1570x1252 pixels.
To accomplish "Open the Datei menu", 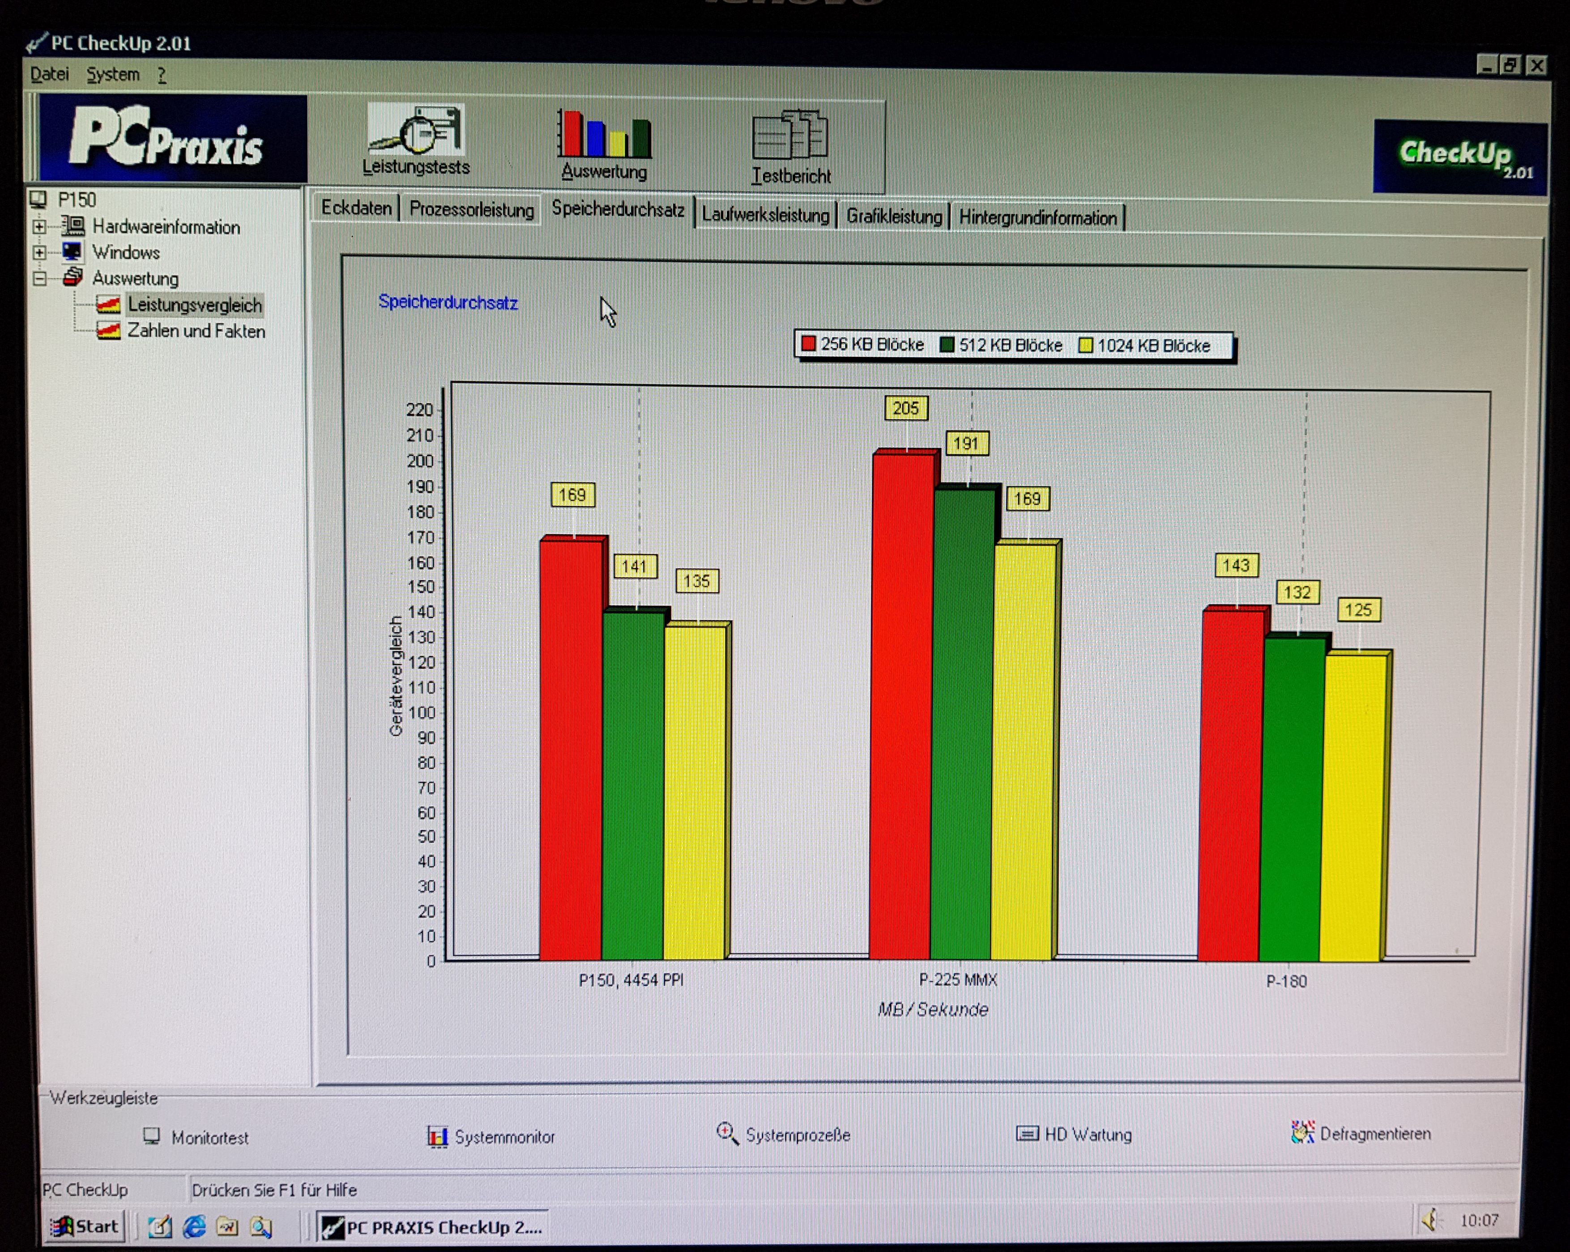I will tap(50, 74).
